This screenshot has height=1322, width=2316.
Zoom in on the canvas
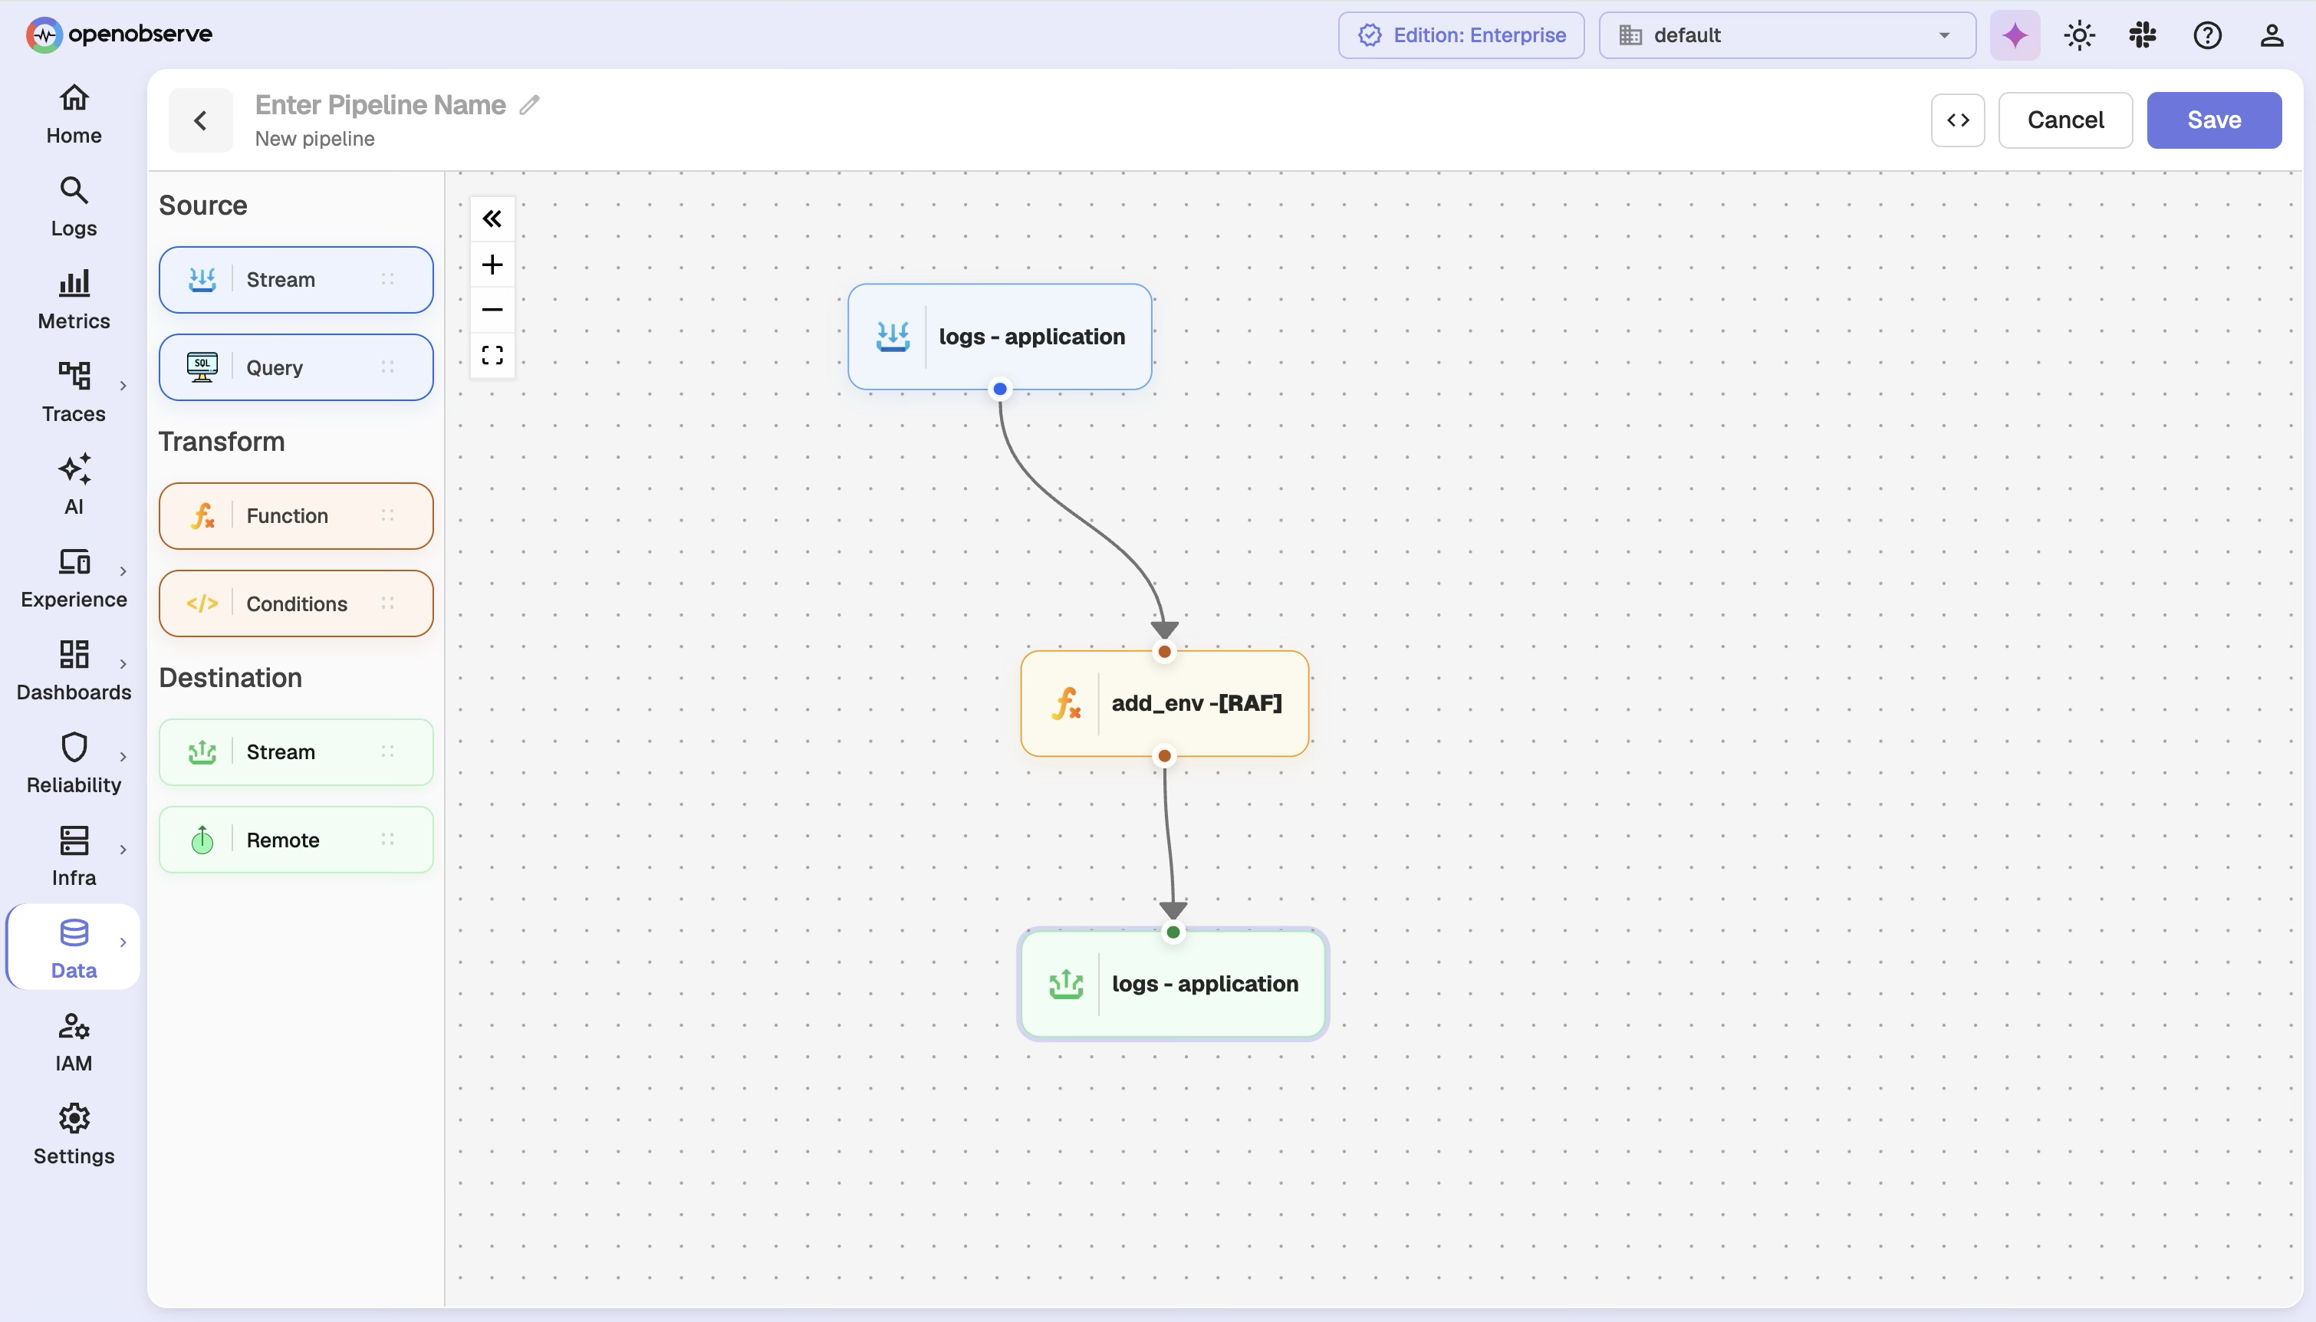492,265
